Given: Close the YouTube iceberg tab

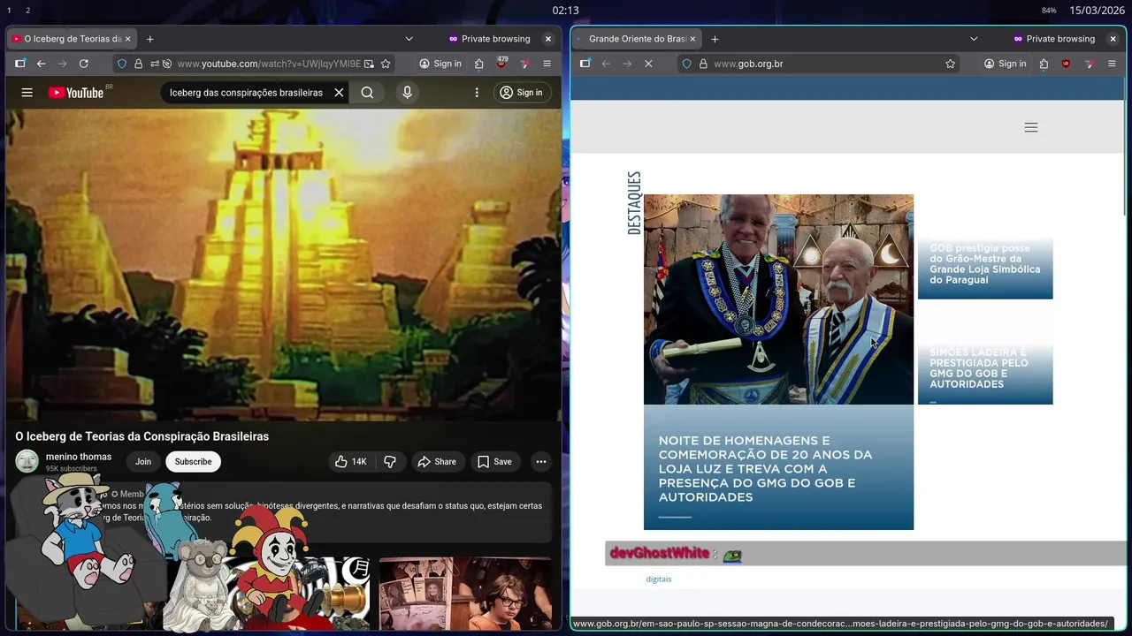Looking at the screenshot, I should click(127, 39).
